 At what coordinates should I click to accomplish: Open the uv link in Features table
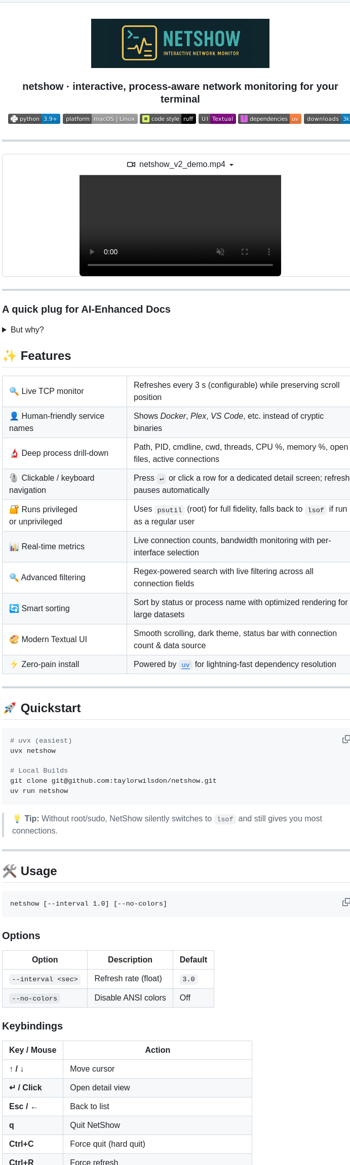pyautogui.click(x=185, y=665)
